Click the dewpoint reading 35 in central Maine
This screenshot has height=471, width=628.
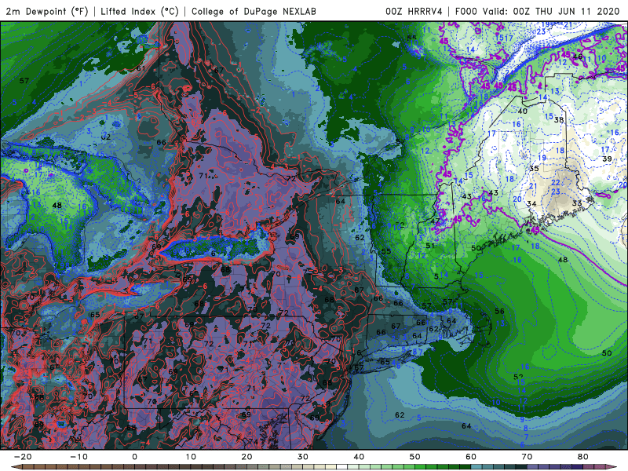coord(534,169)
